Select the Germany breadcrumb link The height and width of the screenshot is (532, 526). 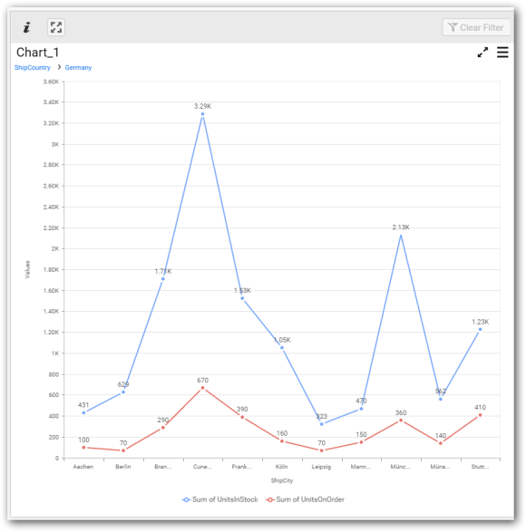coord(78,67)
